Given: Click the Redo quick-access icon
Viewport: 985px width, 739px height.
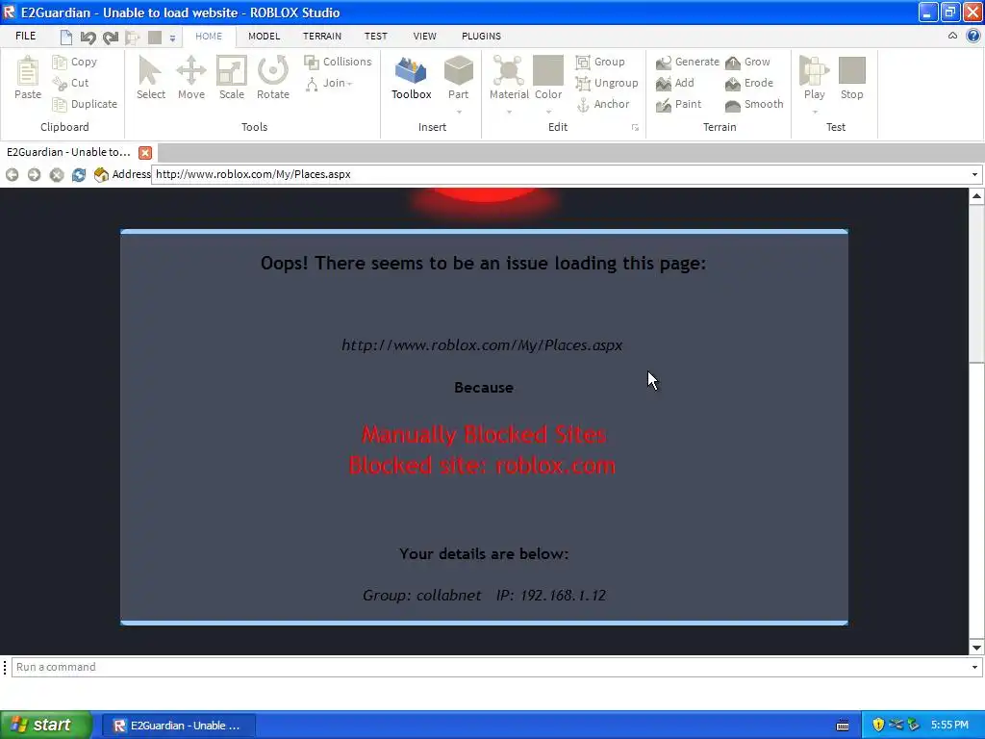Looking at the screenshot, I should click(111, 38).
